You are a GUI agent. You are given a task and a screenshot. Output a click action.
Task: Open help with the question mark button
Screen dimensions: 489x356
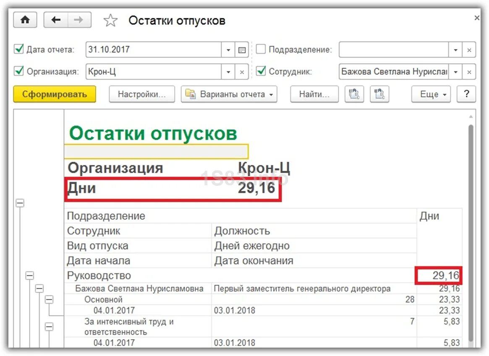466,94
